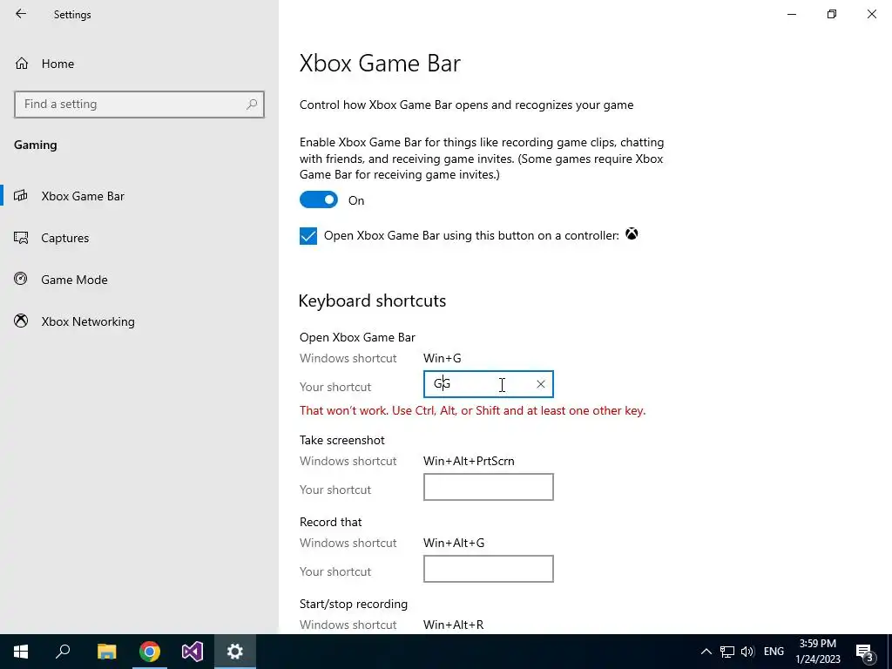Clear the Open Xbox Game Bar shortcut
Viewport: 892px width, 669px height.
[540, 384]
